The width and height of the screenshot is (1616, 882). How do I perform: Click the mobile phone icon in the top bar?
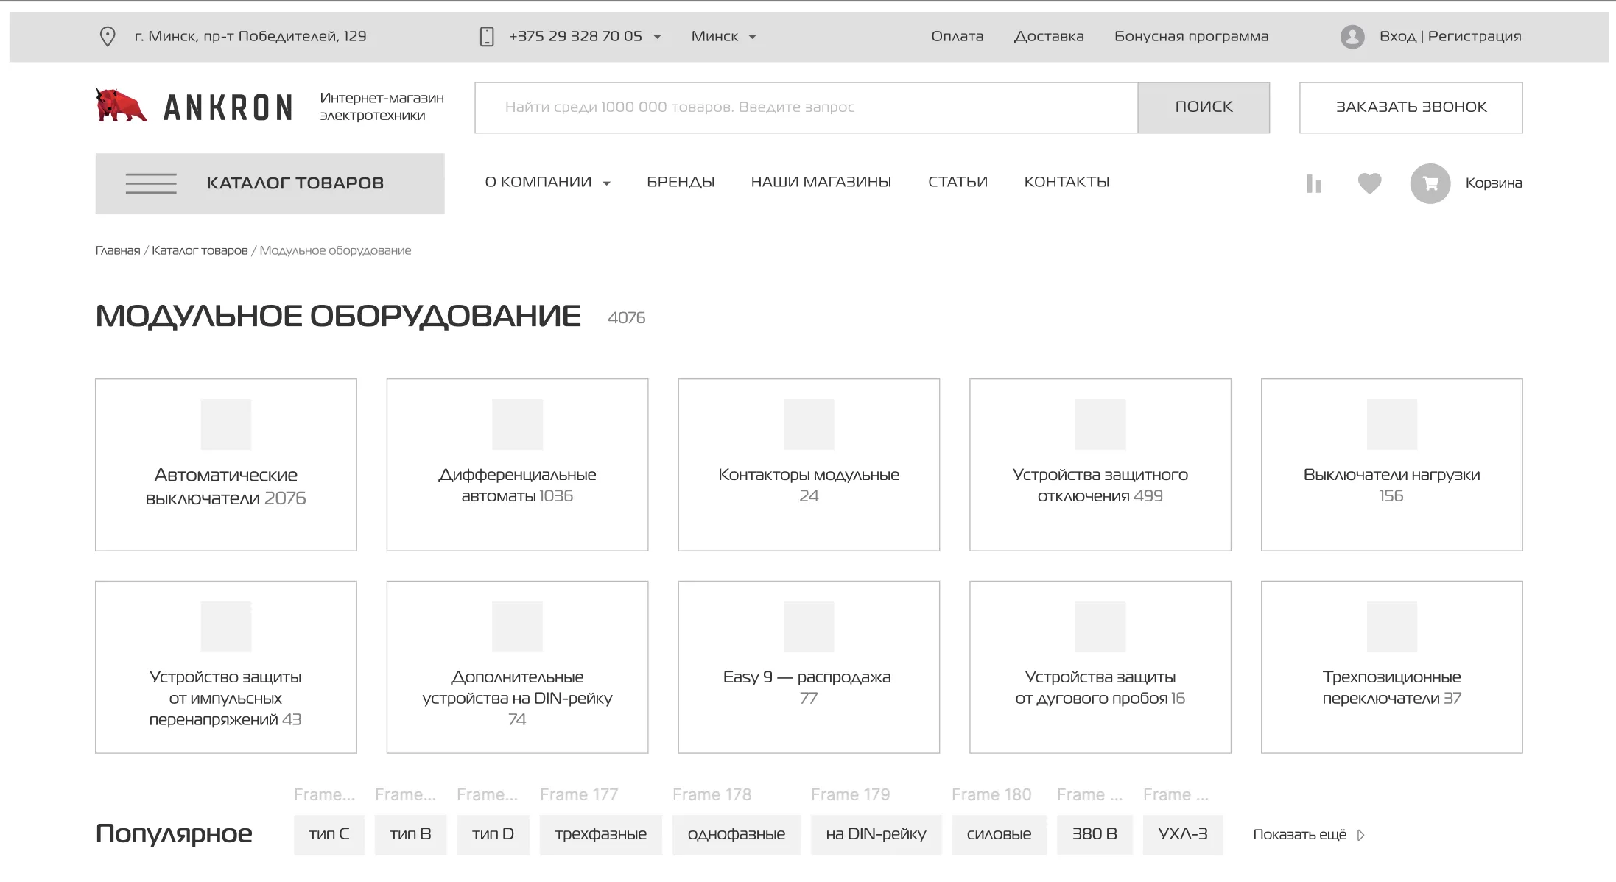coord(487,36)
